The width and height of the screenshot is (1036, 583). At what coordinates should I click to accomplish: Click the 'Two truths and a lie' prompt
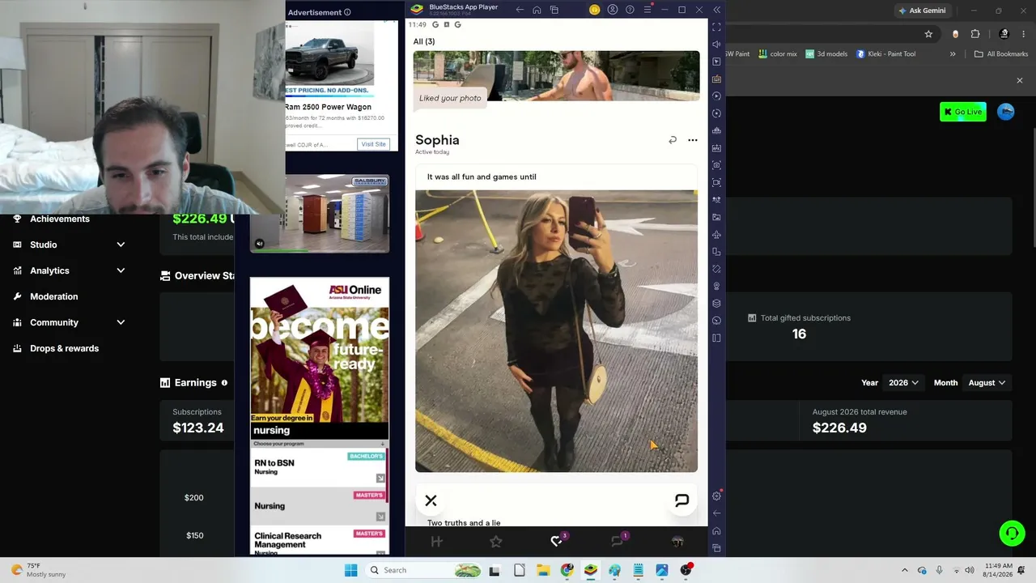click(464, 523)
